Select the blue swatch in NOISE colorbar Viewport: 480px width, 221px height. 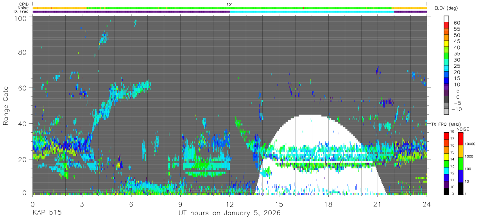click(460, 176)
